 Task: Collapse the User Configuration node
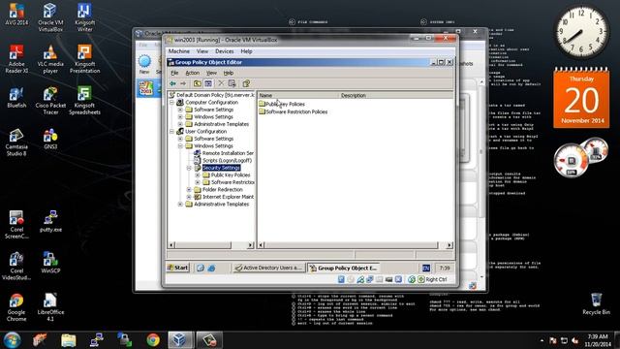(x=171, y=132)
